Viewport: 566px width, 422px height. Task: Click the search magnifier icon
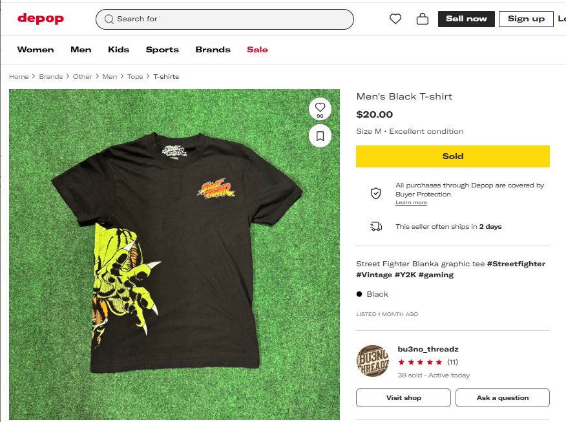(109, 19)
